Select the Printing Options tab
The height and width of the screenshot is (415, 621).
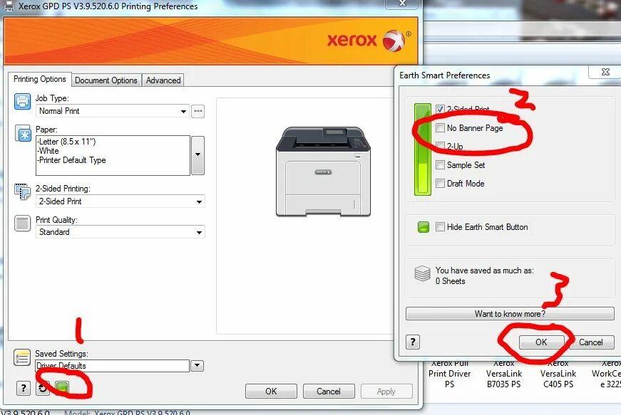click(x=40, y=79)
